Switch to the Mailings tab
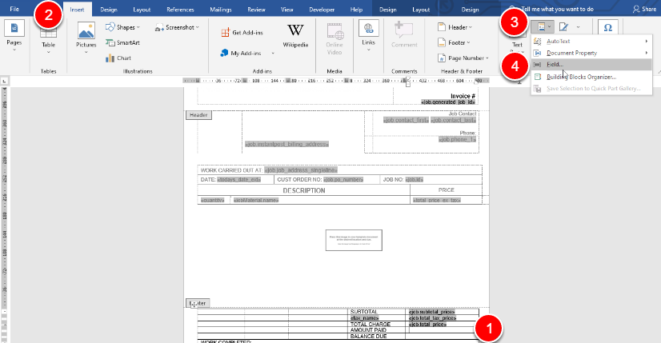 (x=221, y=10)
